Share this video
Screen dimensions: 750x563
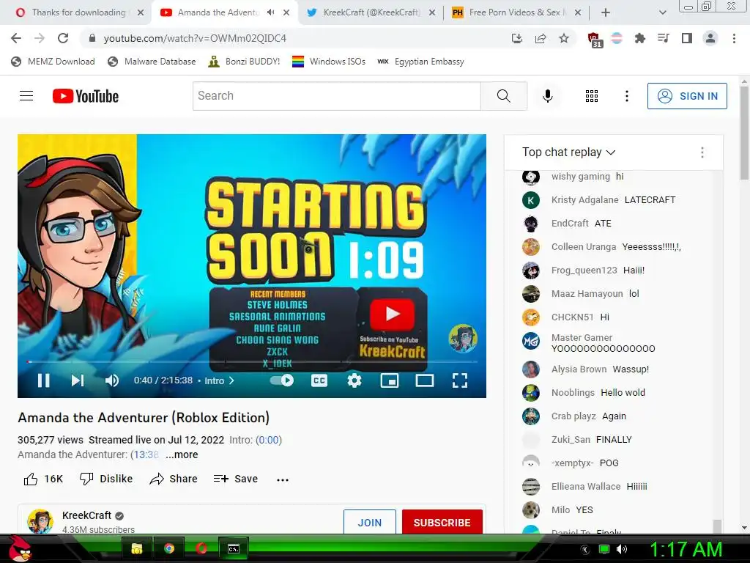click(x=173, y=479)
